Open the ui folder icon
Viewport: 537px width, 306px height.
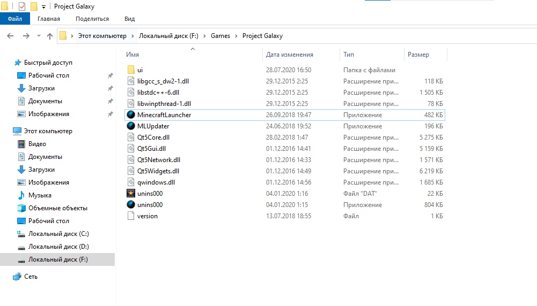pos(130,70)
